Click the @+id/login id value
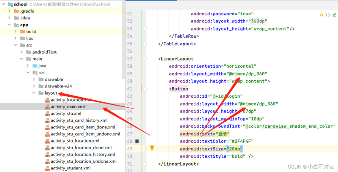 coord(226,96)
